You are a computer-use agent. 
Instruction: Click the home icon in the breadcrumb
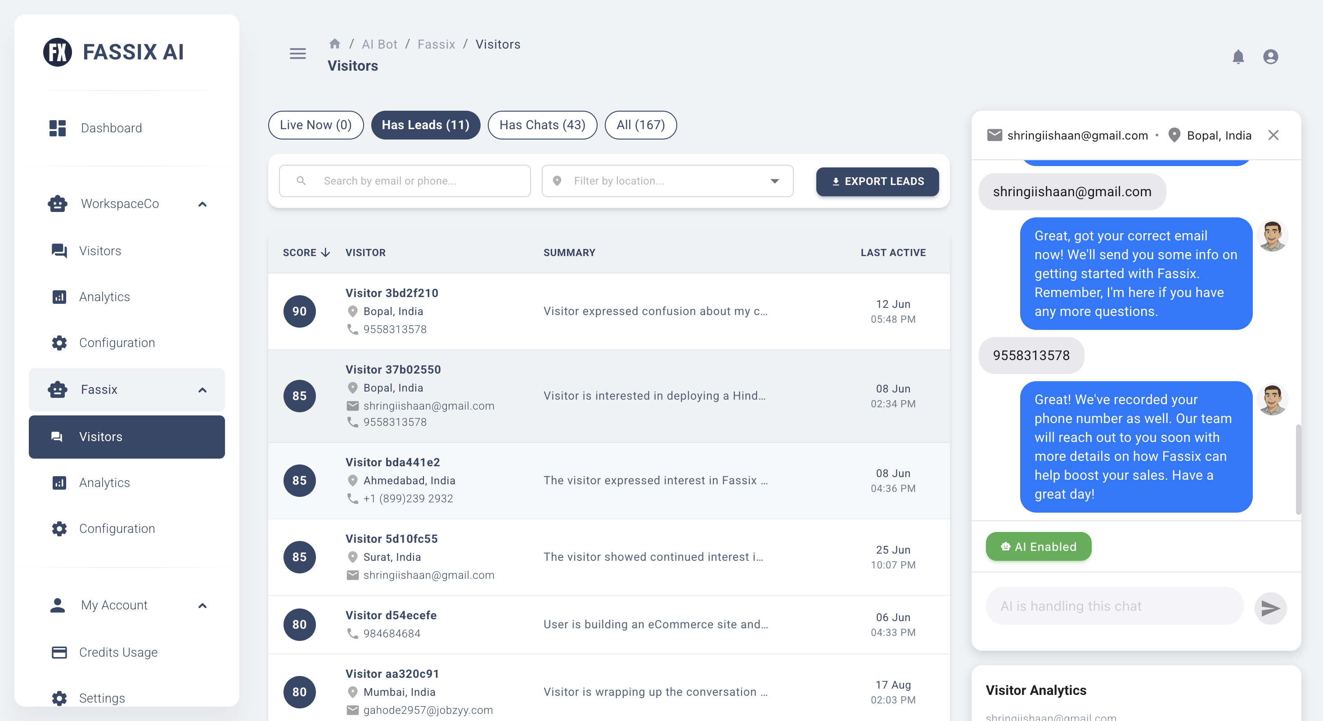[335, 44]
